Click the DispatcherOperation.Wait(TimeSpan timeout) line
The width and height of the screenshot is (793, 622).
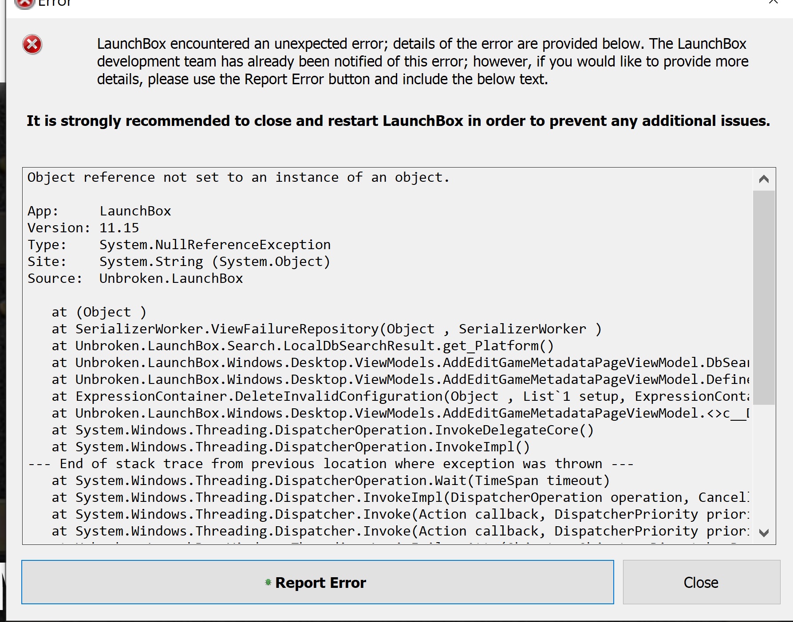coord(331,481)
